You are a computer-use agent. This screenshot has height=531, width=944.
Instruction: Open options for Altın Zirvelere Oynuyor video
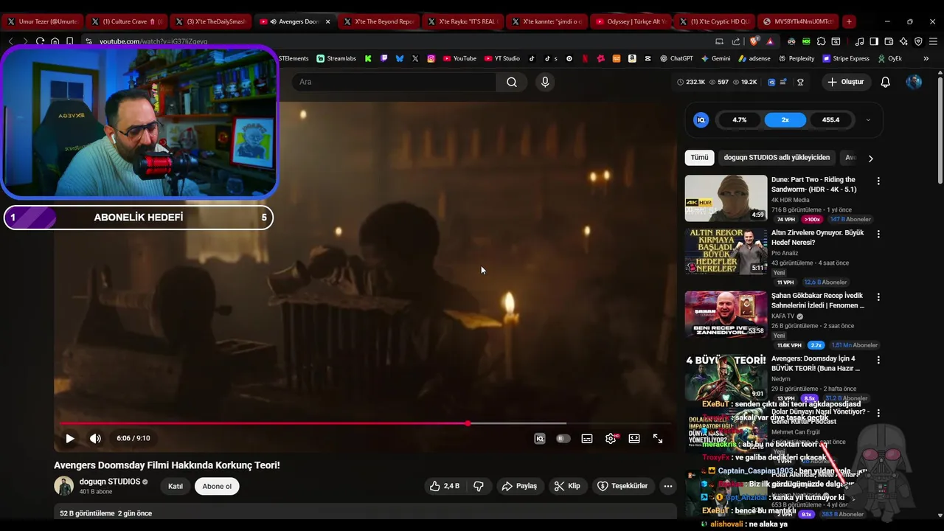(878, 234)
